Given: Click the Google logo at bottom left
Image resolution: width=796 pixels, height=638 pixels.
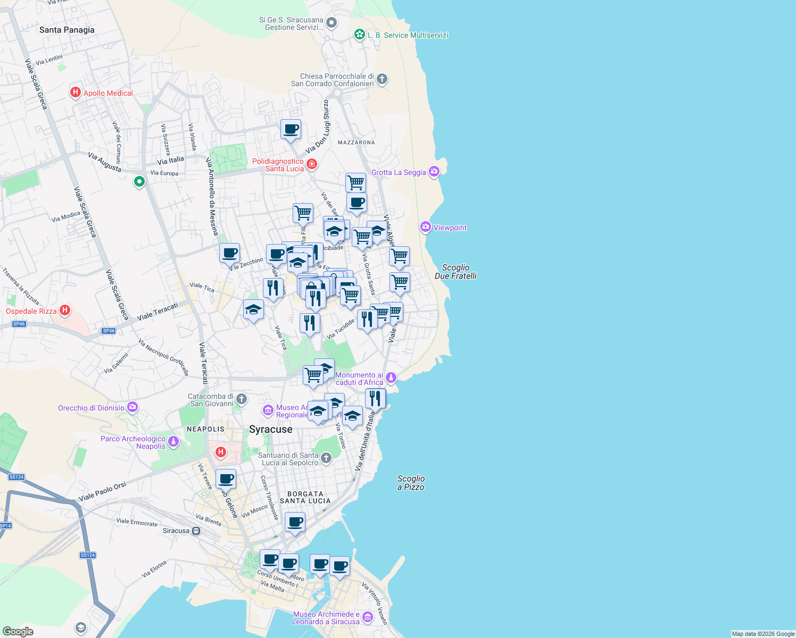Looking at the screenshot, I should click(x=19, y=631).
